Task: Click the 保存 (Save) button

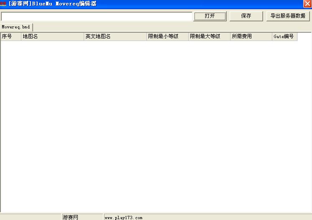Action: point(246,16)
